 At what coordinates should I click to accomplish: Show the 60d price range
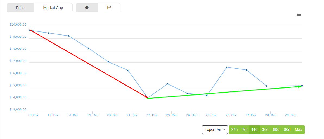click(276, 129)
